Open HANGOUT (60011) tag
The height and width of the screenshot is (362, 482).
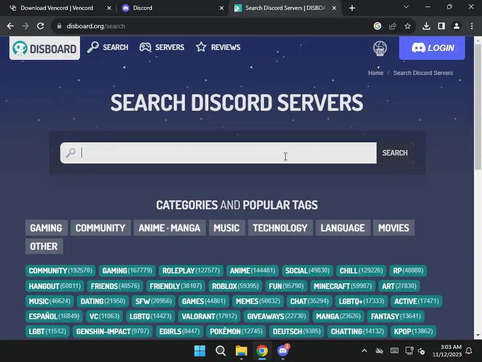(x=55, y=286)
